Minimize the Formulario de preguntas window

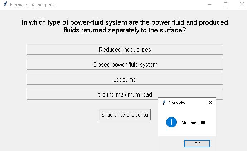(209, 5)
